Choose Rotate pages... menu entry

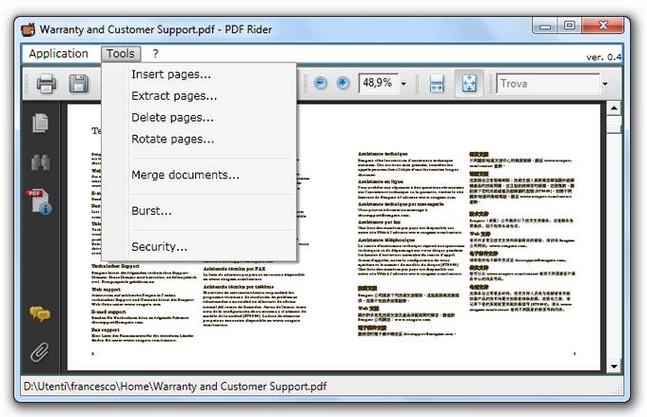click(x=199, y=139)
